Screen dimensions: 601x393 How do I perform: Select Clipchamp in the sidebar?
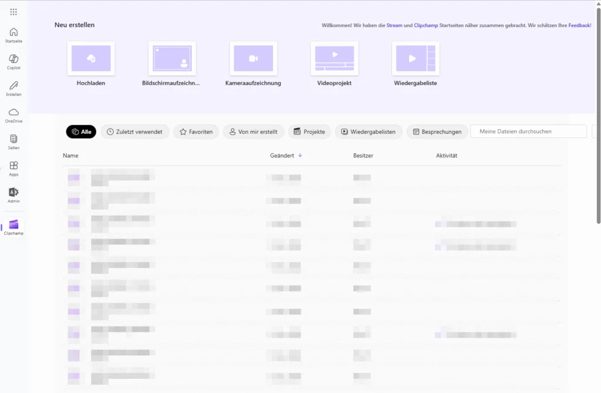point(13,227)
